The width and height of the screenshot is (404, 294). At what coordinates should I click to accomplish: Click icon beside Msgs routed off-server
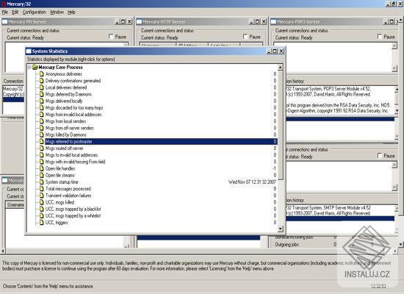41,148
